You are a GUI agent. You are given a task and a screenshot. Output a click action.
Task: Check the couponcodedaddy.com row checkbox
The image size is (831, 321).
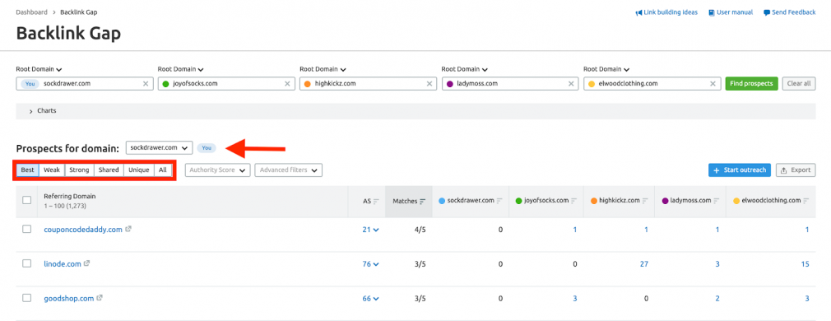click(26, 229)
